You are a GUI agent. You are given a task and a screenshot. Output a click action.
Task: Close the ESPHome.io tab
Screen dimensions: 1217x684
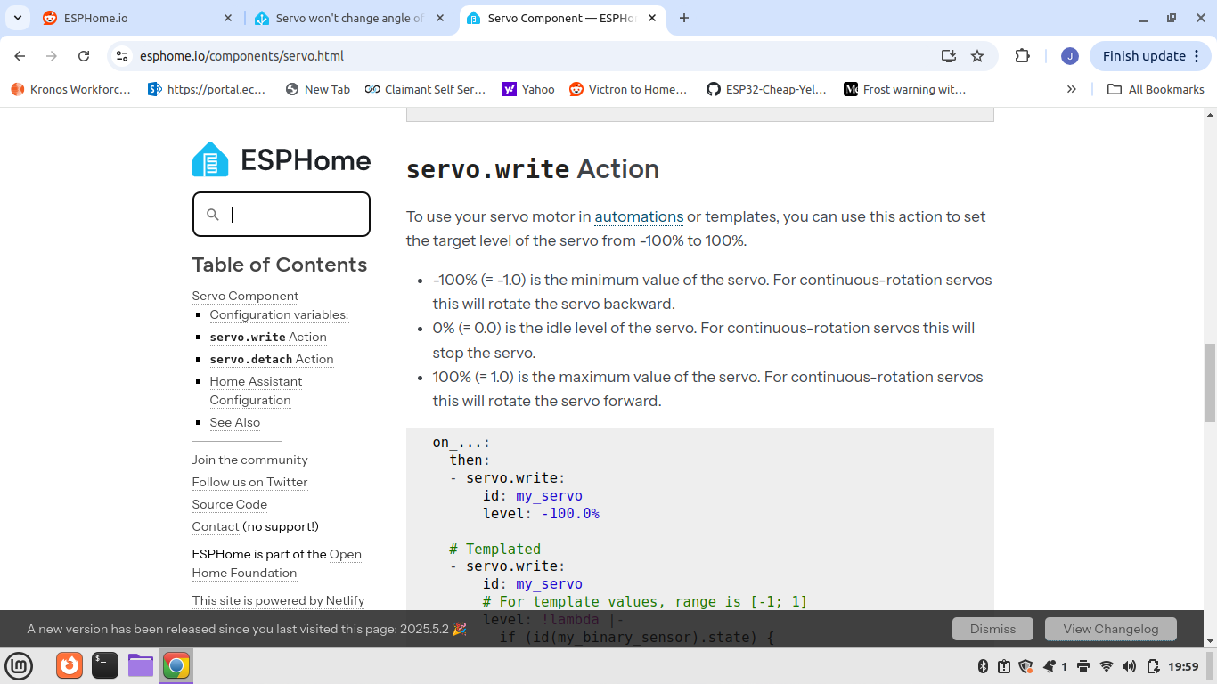click(x=227, y=18)
